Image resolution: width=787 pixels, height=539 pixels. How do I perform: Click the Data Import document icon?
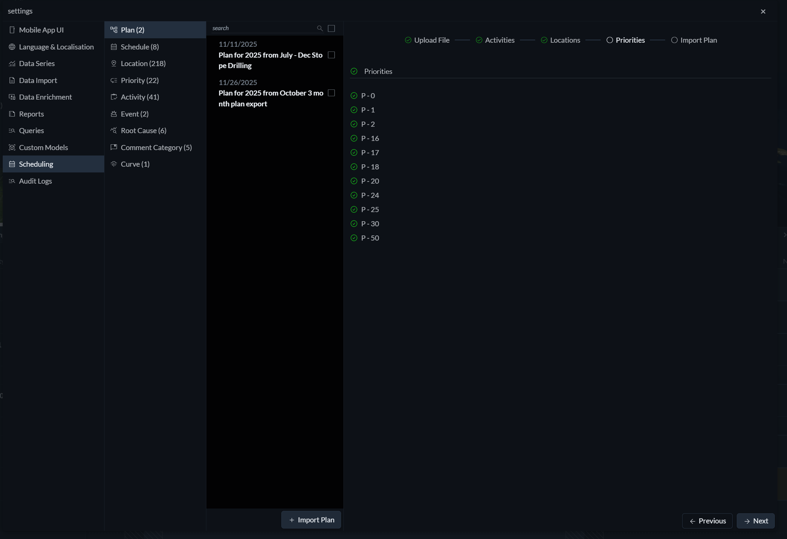click(12, 80)
